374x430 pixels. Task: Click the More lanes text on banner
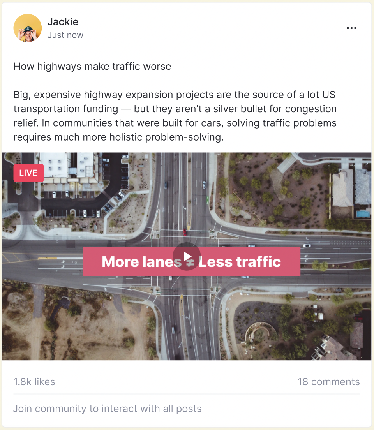tap(141, 262)
